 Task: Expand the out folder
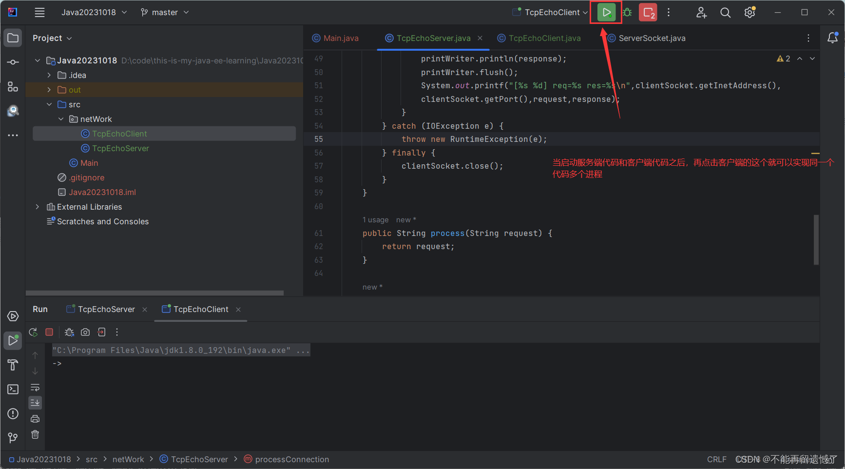[x=49, y=90]
